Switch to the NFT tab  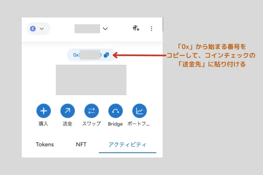tap(81, 144)
